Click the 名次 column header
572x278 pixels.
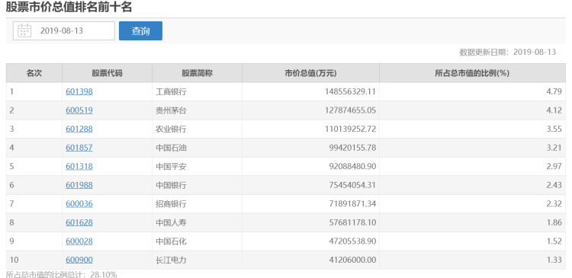click(34, 73)
